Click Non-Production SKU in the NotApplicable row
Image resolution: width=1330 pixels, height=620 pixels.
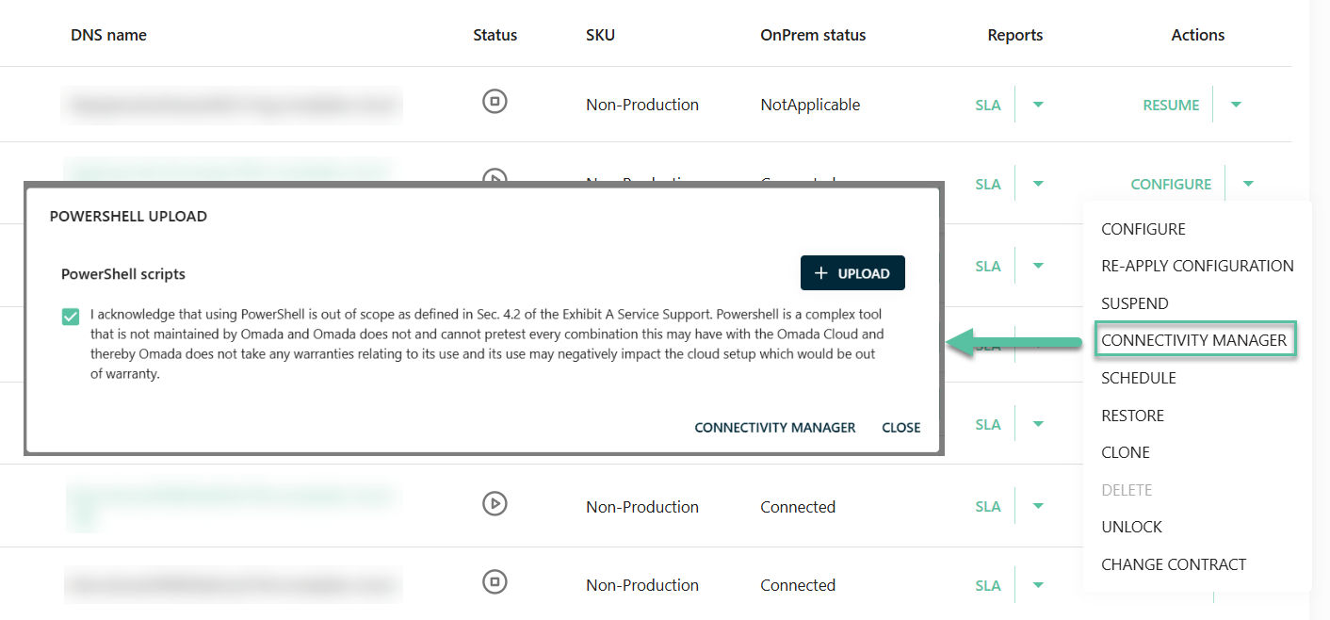point(642,105)
